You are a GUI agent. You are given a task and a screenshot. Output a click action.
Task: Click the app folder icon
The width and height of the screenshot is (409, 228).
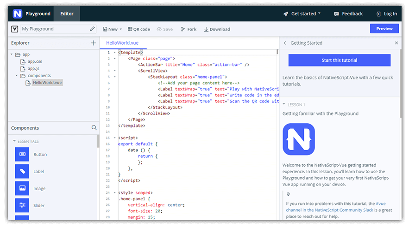pos(18,54)
